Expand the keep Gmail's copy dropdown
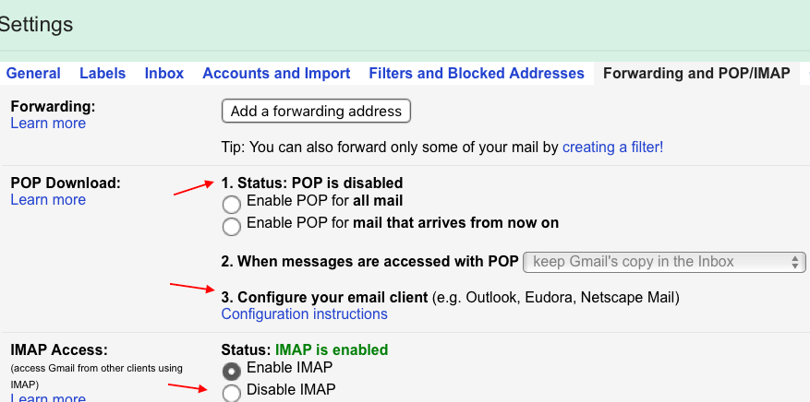The height and width of the screenshot is (402, 810). (664, 262)
